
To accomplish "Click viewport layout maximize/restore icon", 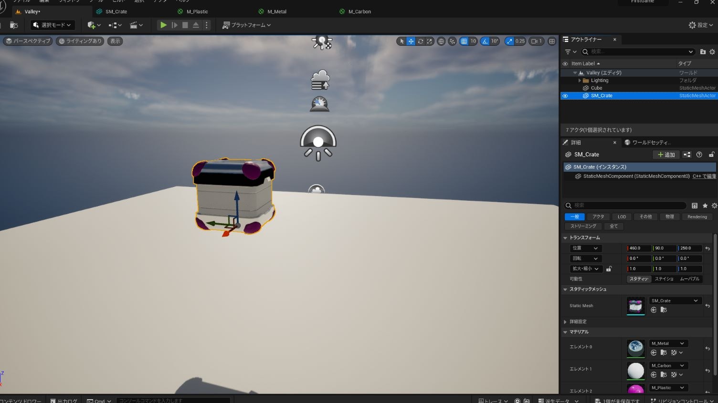I will click(552, 41).
